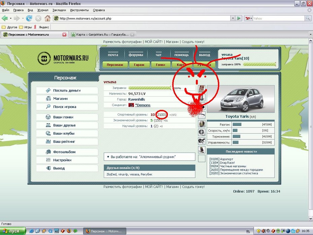Open the Правка menu

[19, 10]
